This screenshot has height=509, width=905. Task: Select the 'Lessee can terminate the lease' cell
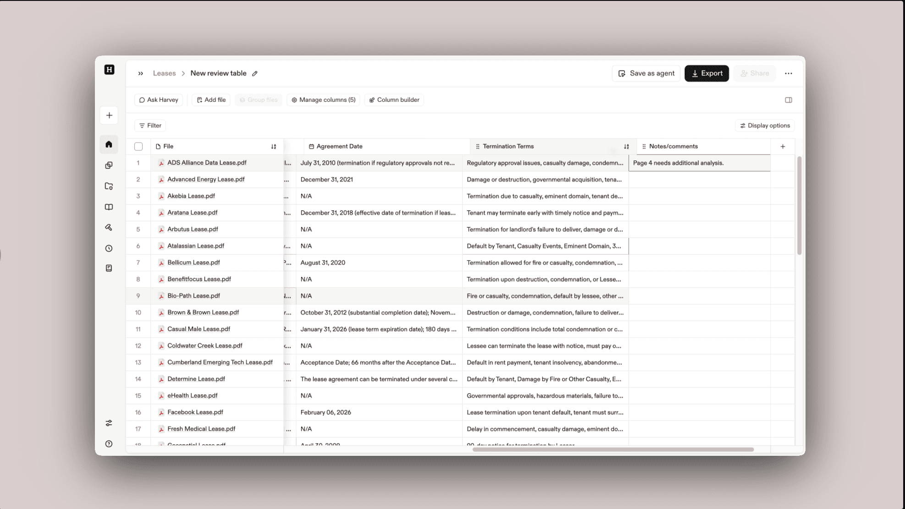point(546,346)
